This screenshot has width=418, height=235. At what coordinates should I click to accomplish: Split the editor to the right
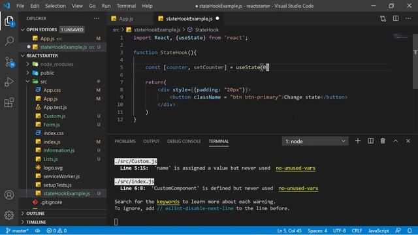click(396, 18)
